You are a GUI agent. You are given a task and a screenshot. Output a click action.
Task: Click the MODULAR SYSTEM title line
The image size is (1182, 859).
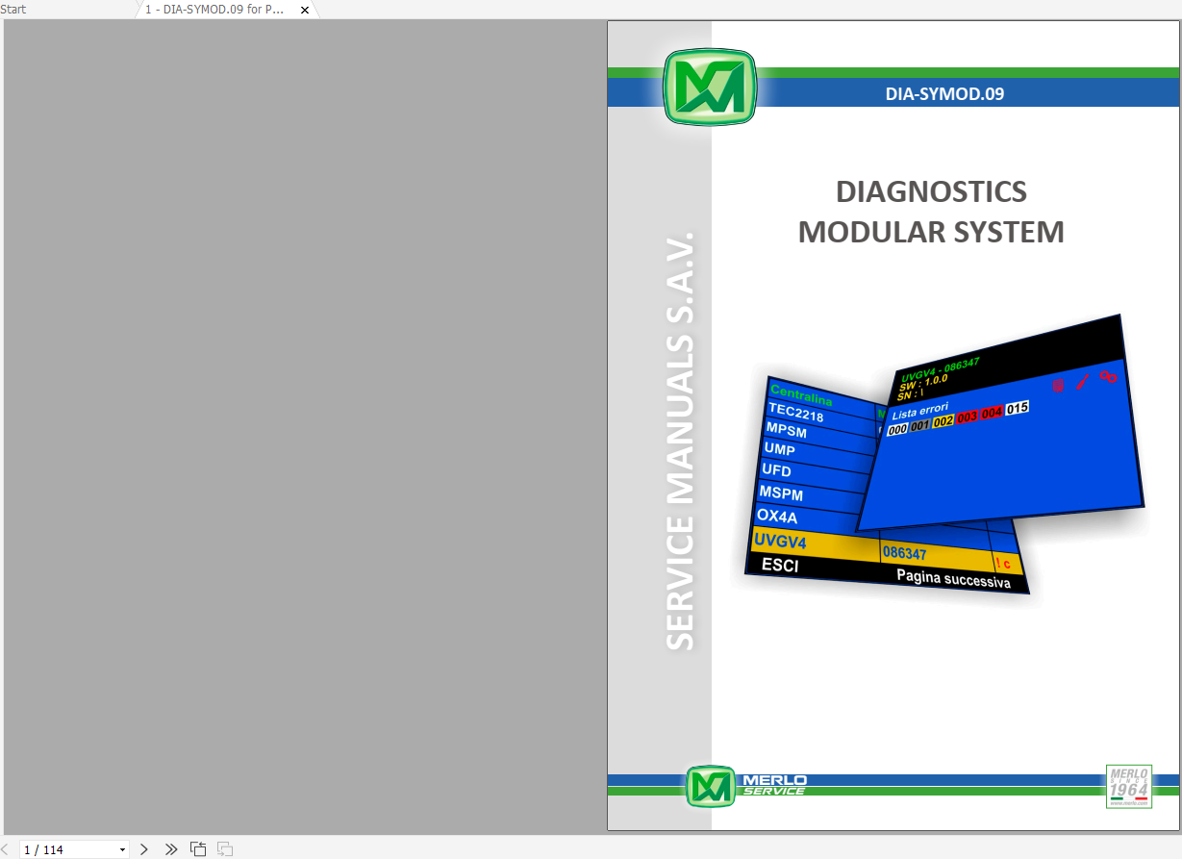(x=931, y=232)
